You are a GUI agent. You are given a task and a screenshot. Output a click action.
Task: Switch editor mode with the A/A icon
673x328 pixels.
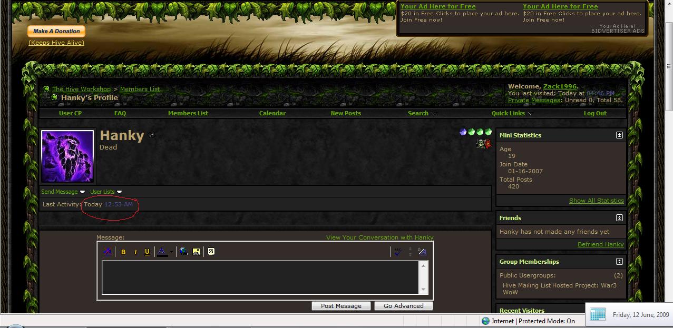[x=422, y=252]
